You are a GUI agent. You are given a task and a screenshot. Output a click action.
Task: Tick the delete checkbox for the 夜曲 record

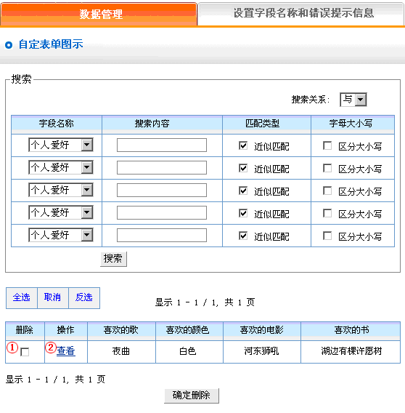pos(25,352)
